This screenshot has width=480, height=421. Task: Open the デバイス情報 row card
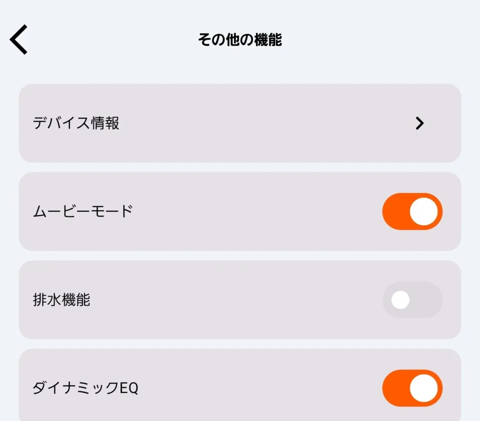tap(240, 123)
